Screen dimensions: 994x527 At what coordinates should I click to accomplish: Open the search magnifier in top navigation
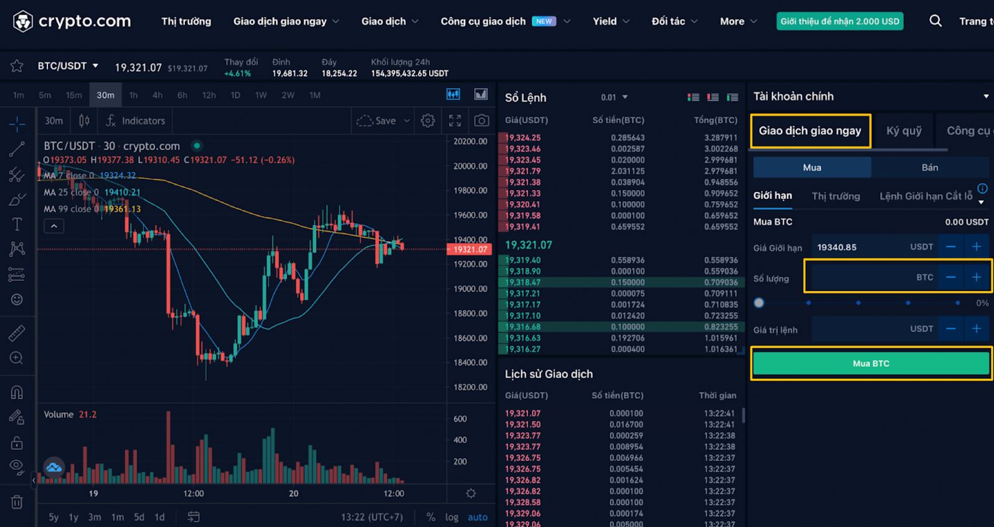point(935,21)
